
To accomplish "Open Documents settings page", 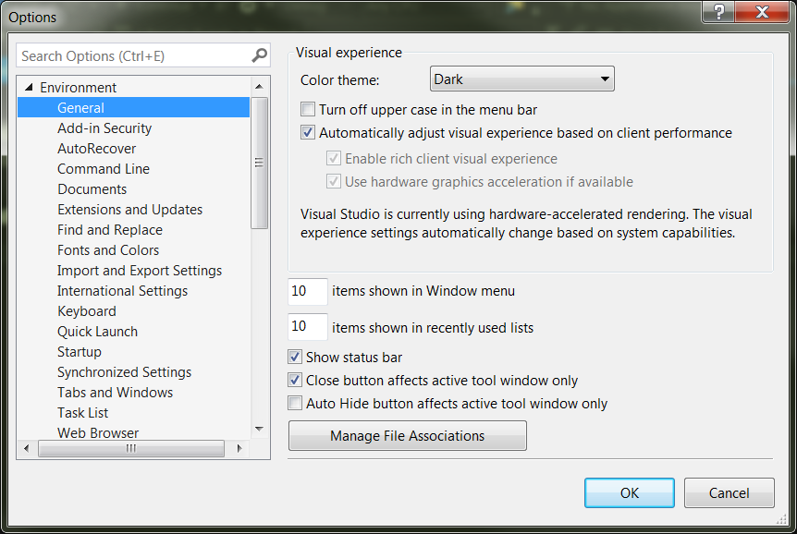I will tap(92, 189).
